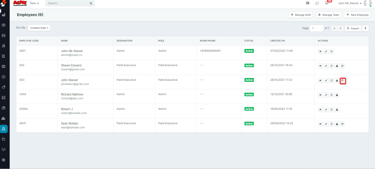Expand the New dropdown menu

click(34, 3)
